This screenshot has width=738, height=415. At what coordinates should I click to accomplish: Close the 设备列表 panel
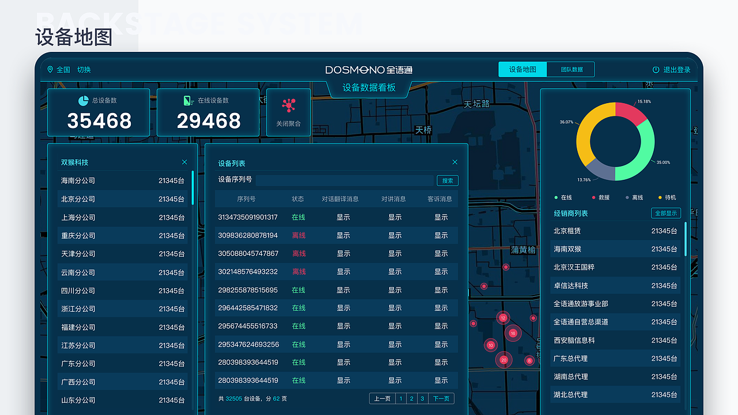455,163
